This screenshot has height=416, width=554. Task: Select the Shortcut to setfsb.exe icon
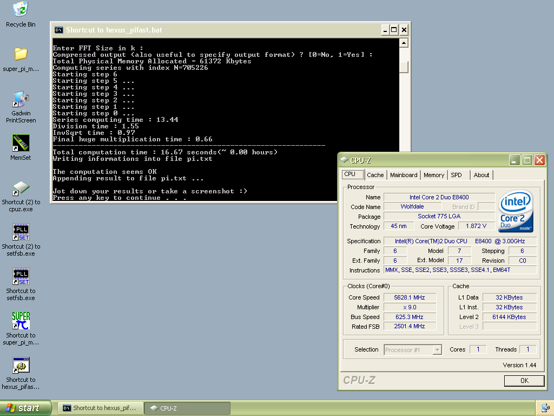pyautogui.click(x=21, y=285)
